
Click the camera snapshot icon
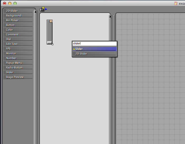coord(42,9)
